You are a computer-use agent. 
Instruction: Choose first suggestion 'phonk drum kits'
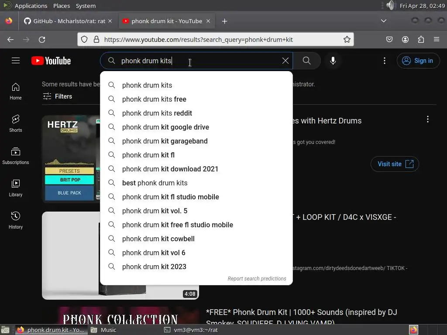[196, 85]
